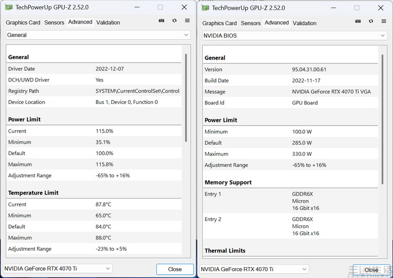Select BIOS Build Date 2022-11-17 value
Viewport: 393px width, 278px height.
pyautogui.click(x=307, y=80)
